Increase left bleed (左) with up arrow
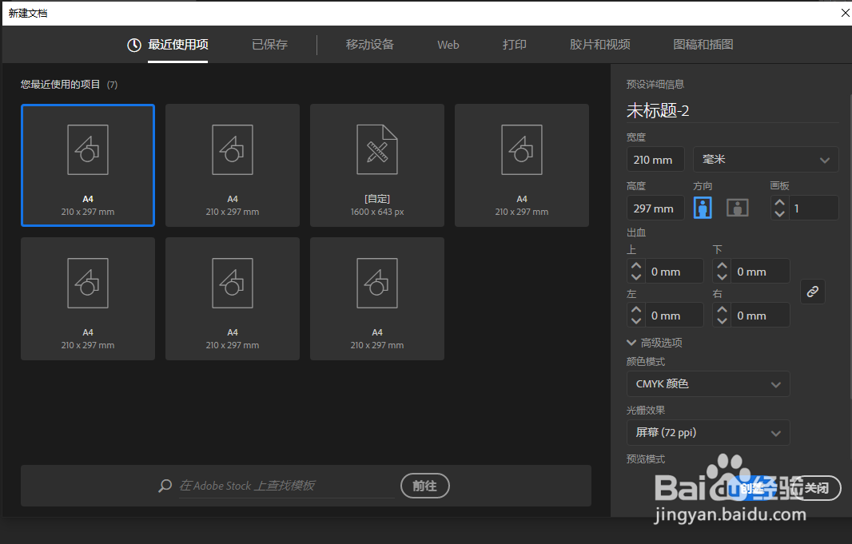Screen dimensions: 852x544 tap(636, 310)
